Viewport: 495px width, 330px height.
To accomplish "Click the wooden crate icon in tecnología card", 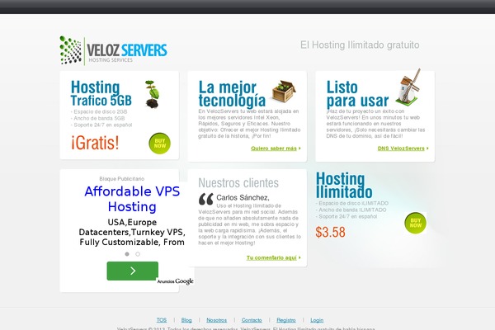I will click(x=284, y=91).
